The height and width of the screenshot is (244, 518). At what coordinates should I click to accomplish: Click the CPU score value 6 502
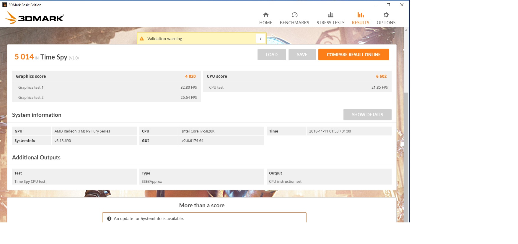381,76
